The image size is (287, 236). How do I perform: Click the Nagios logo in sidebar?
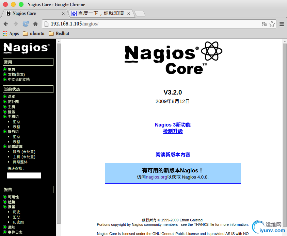coord(26,48)
